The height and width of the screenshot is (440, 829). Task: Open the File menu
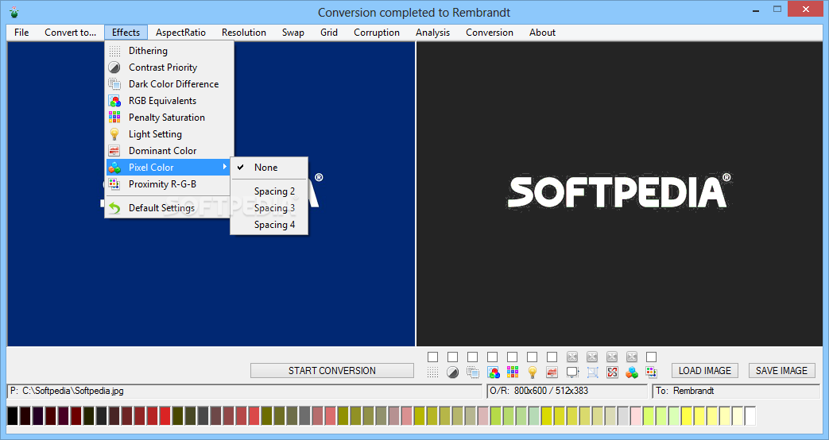(21, 33)
